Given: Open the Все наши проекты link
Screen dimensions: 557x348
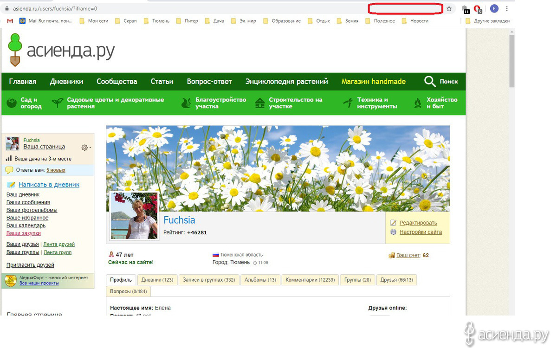Looking at the screenshot, I should pos(39,283).
